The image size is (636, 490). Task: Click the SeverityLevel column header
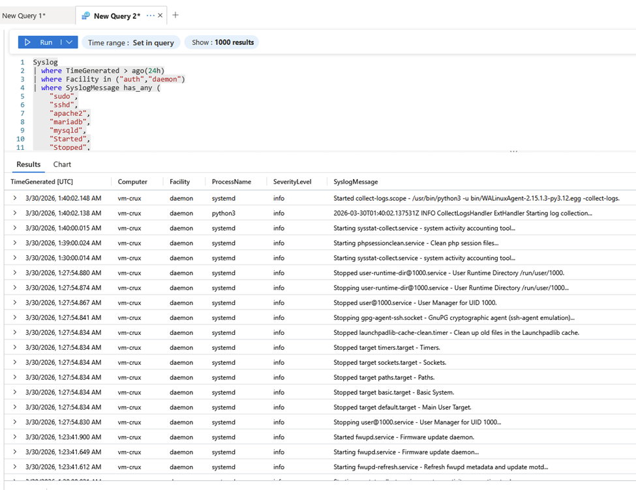tap(292, 182)
